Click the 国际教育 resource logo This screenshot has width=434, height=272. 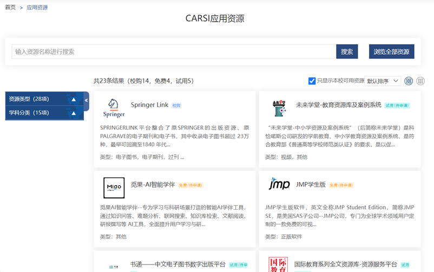point(279,264)
